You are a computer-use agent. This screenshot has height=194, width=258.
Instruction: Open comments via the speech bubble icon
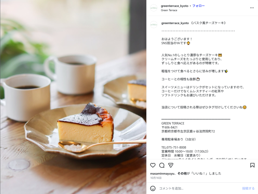point(162,165)
